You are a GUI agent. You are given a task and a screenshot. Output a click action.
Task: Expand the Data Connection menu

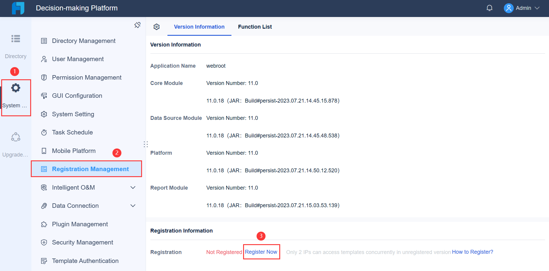click(x=133, y=205)
